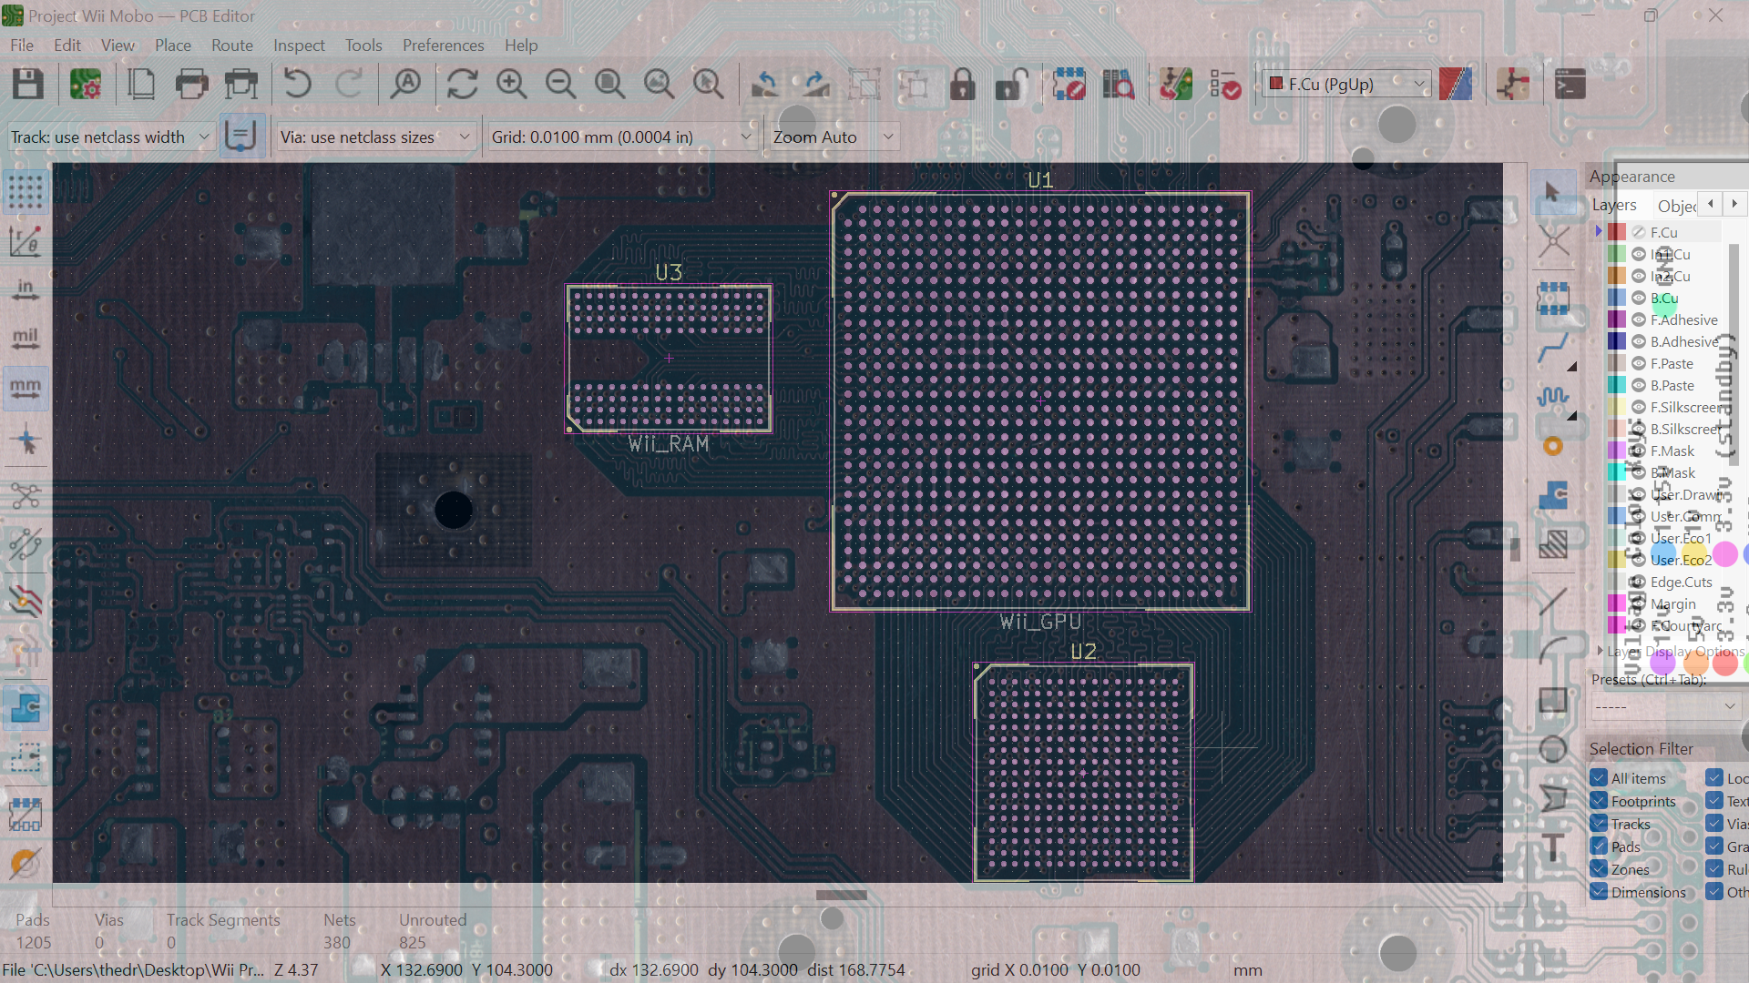Hide the B.Cu layer eye icon

(x=1639, y=298)
